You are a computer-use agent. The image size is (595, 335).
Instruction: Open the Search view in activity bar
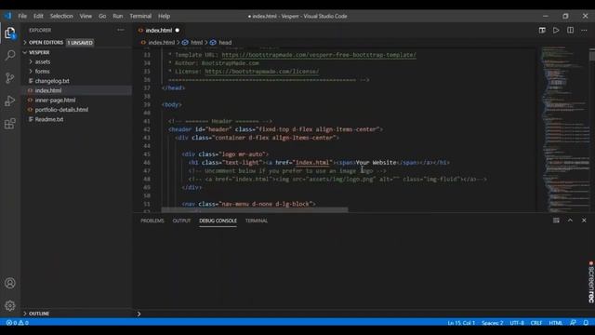pyautogui.click(x=10, y=56)
